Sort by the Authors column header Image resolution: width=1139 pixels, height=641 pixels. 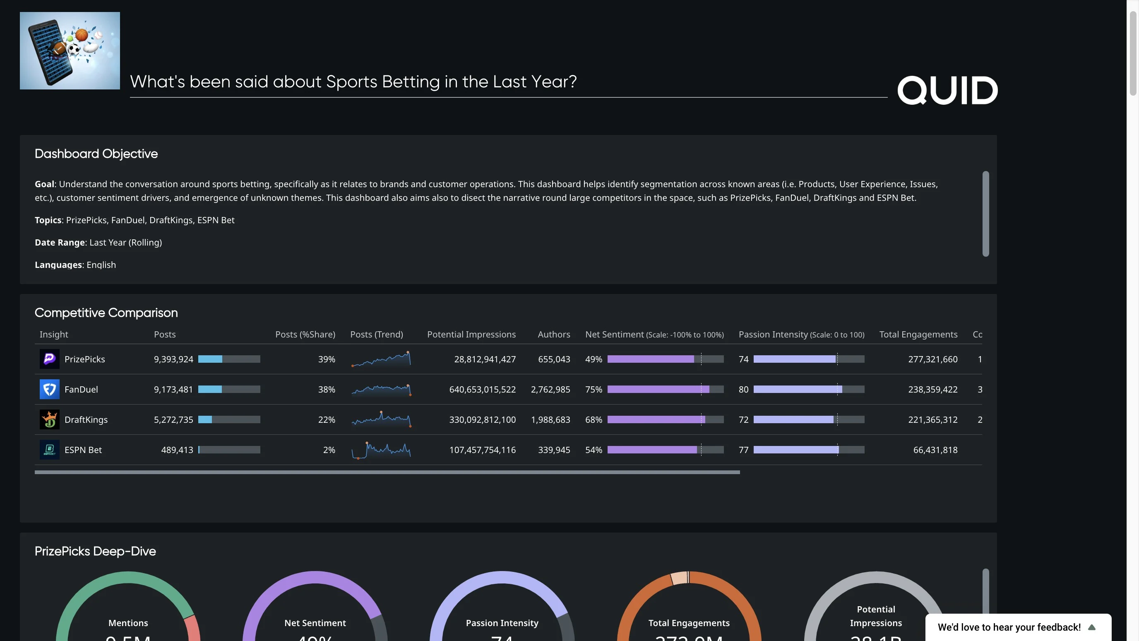(x=554, y=335)
